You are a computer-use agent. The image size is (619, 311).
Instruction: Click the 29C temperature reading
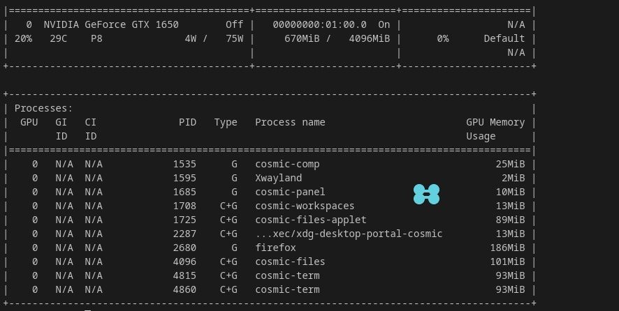pos(59,38)
